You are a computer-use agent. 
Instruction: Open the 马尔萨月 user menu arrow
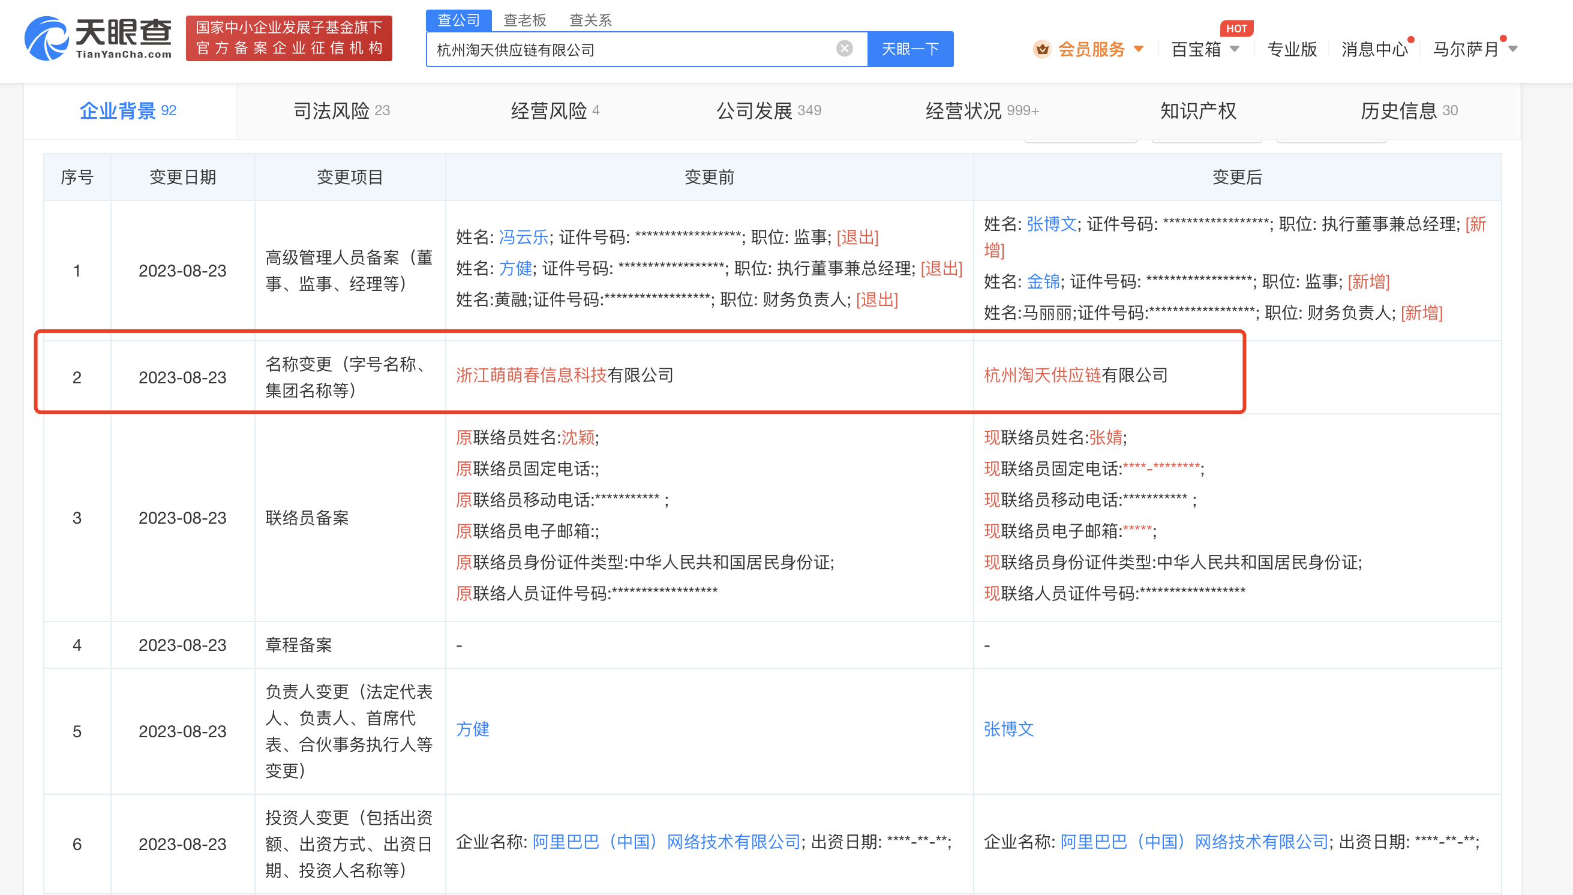pyautogui.click(x=1514, y=49)
